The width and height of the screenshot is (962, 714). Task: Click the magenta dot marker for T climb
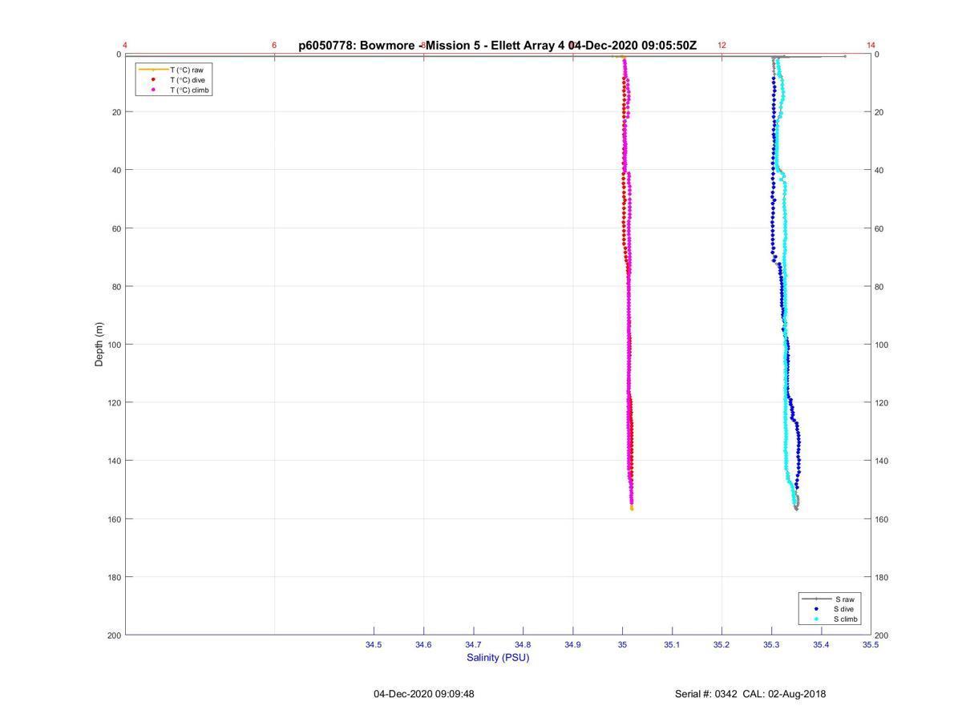click(153, 91)
